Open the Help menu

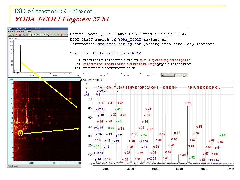(30, 32)
